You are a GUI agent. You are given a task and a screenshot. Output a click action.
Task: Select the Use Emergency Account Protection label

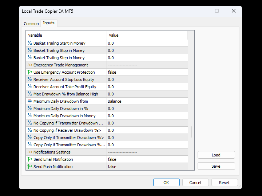64,72
